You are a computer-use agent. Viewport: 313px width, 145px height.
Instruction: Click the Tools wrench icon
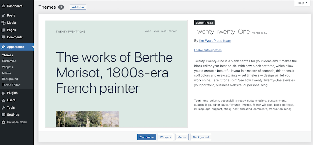[x=3, y=108]
